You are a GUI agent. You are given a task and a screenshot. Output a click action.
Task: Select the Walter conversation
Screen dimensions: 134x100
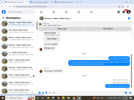point(18,61)
